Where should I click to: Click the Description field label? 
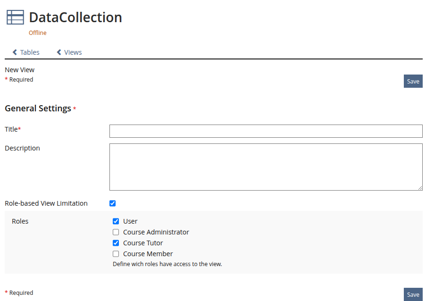coord(22,148)
